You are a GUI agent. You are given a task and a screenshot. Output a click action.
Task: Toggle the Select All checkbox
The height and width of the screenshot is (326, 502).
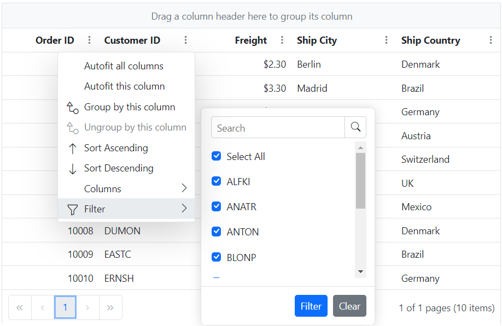pyautogui.click(x=217, y=156)
